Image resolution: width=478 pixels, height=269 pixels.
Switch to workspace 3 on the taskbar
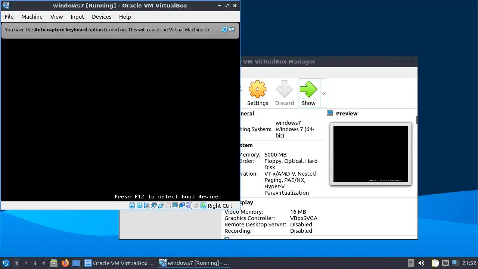click(x=34, y=263)
